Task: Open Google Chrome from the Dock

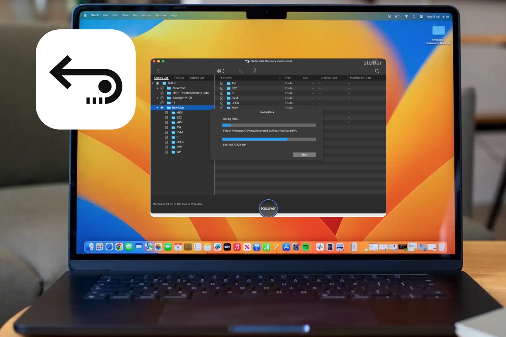Action: [x=119, y=247]
